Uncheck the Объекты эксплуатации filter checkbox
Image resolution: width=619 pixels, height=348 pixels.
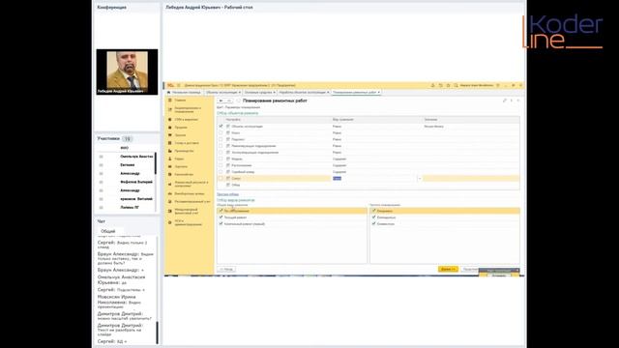[221, 127]
